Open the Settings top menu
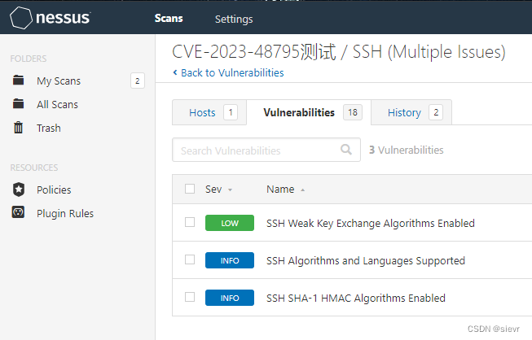532x340 pixels. (234, 19)
